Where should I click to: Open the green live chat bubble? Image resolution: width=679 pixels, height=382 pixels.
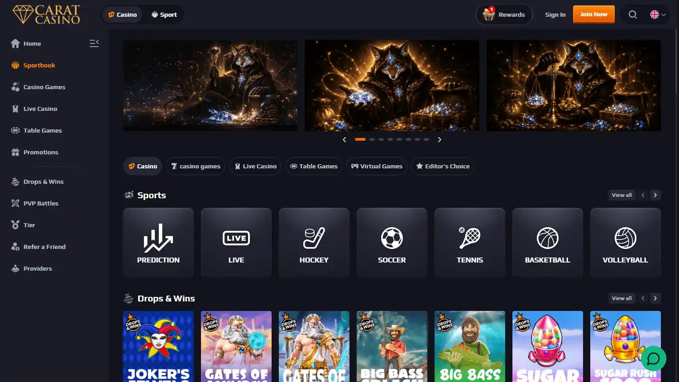[654, 358]
